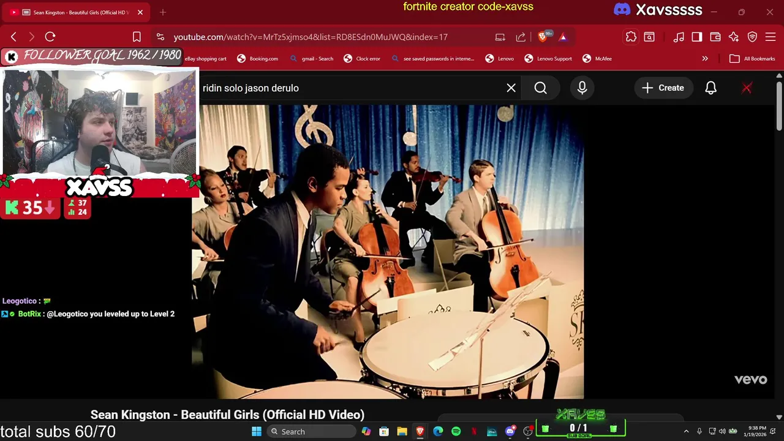This screenshot has width=784, height=441.
Task: Open Microsoft Edge from the taskbar
Action: [x=438, y=432]
